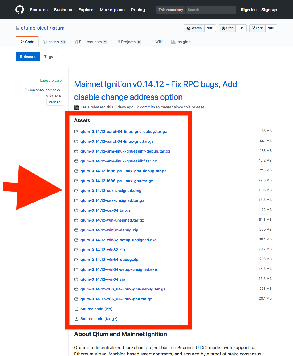Download qtum-0.14.12-osx-unsigned.tar.gz
Screen dimensions: 293x356
(x=112, y=200)
